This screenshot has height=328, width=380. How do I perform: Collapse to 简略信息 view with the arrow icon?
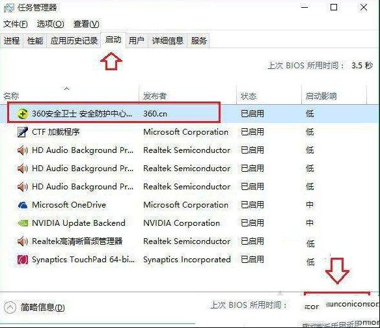[10, 307]
